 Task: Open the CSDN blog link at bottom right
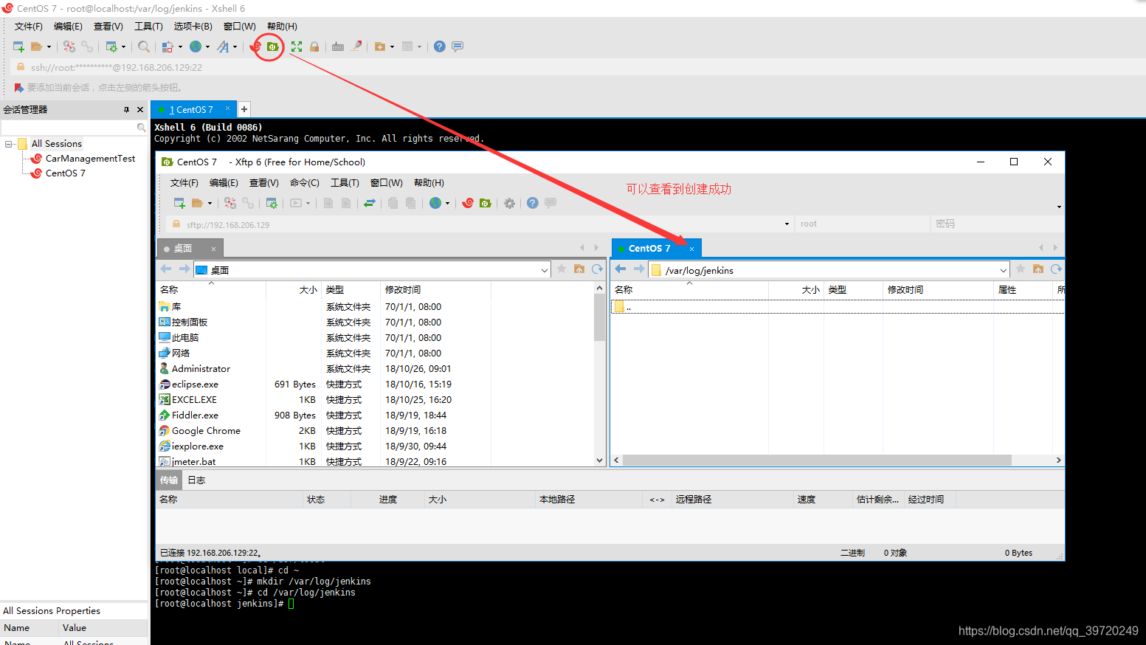coord(1049,631)
